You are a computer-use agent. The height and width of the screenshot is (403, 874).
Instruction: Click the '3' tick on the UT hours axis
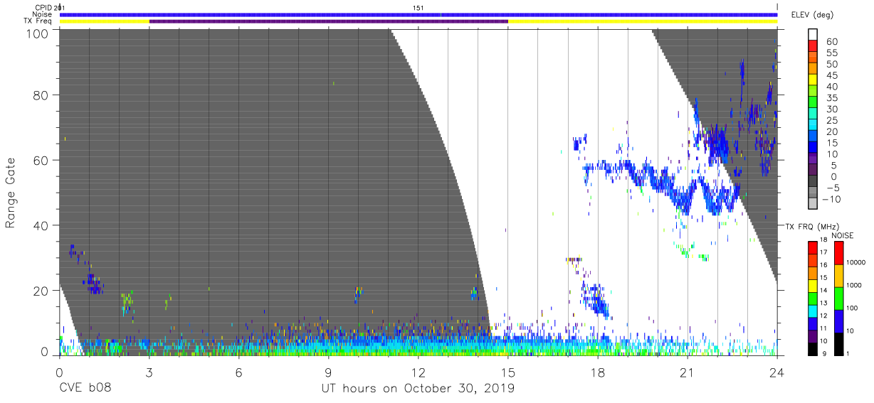pyautogui.click(x=149, y=371)
